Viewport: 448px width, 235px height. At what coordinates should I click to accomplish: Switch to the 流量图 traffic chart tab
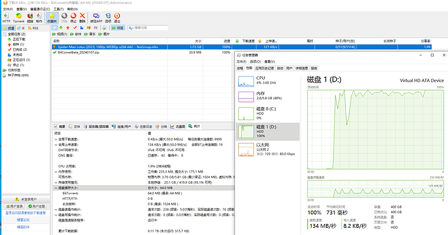coord(178,127)
